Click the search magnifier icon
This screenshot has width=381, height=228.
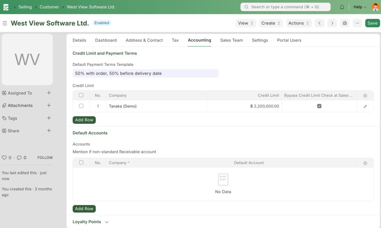coord(246,7)
